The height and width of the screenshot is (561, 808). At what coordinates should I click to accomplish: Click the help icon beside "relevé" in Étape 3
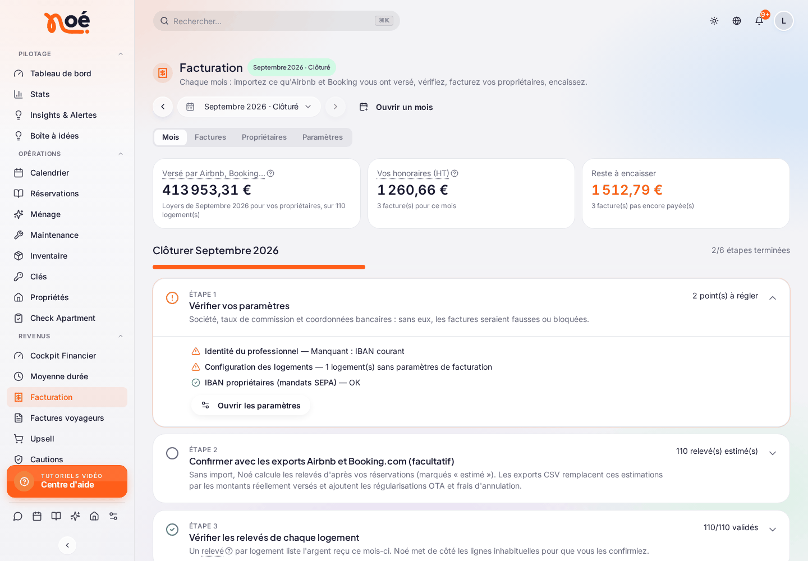click(x=229, y=551)
